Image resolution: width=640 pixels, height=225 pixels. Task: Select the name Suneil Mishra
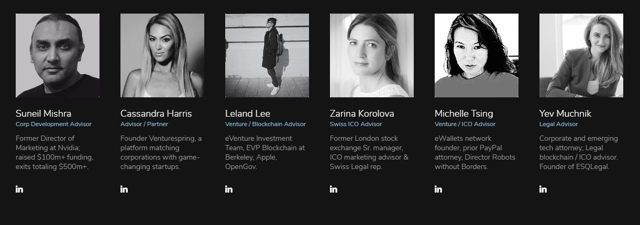click(43, 114)
